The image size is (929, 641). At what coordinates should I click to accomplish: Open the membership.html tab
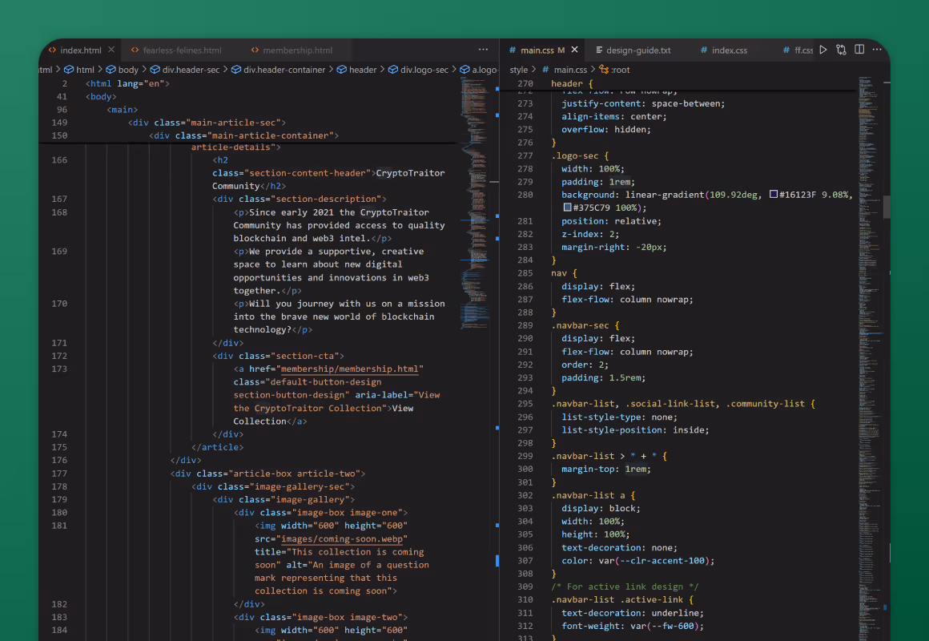coord(292,50)
